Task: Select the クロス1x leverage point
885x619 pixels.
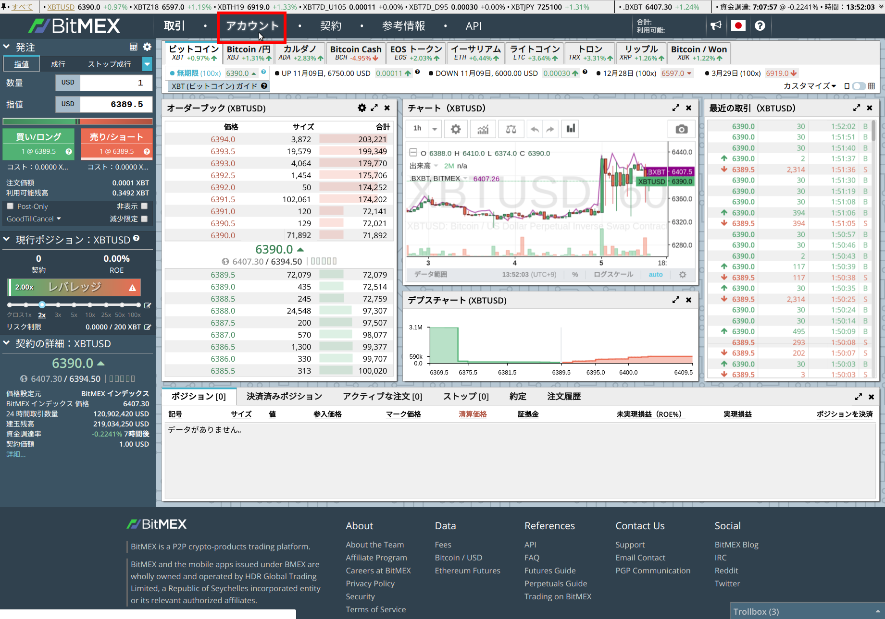Action: 10,305
